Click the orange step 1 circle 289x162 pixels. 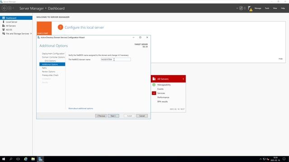pos(60,27)
